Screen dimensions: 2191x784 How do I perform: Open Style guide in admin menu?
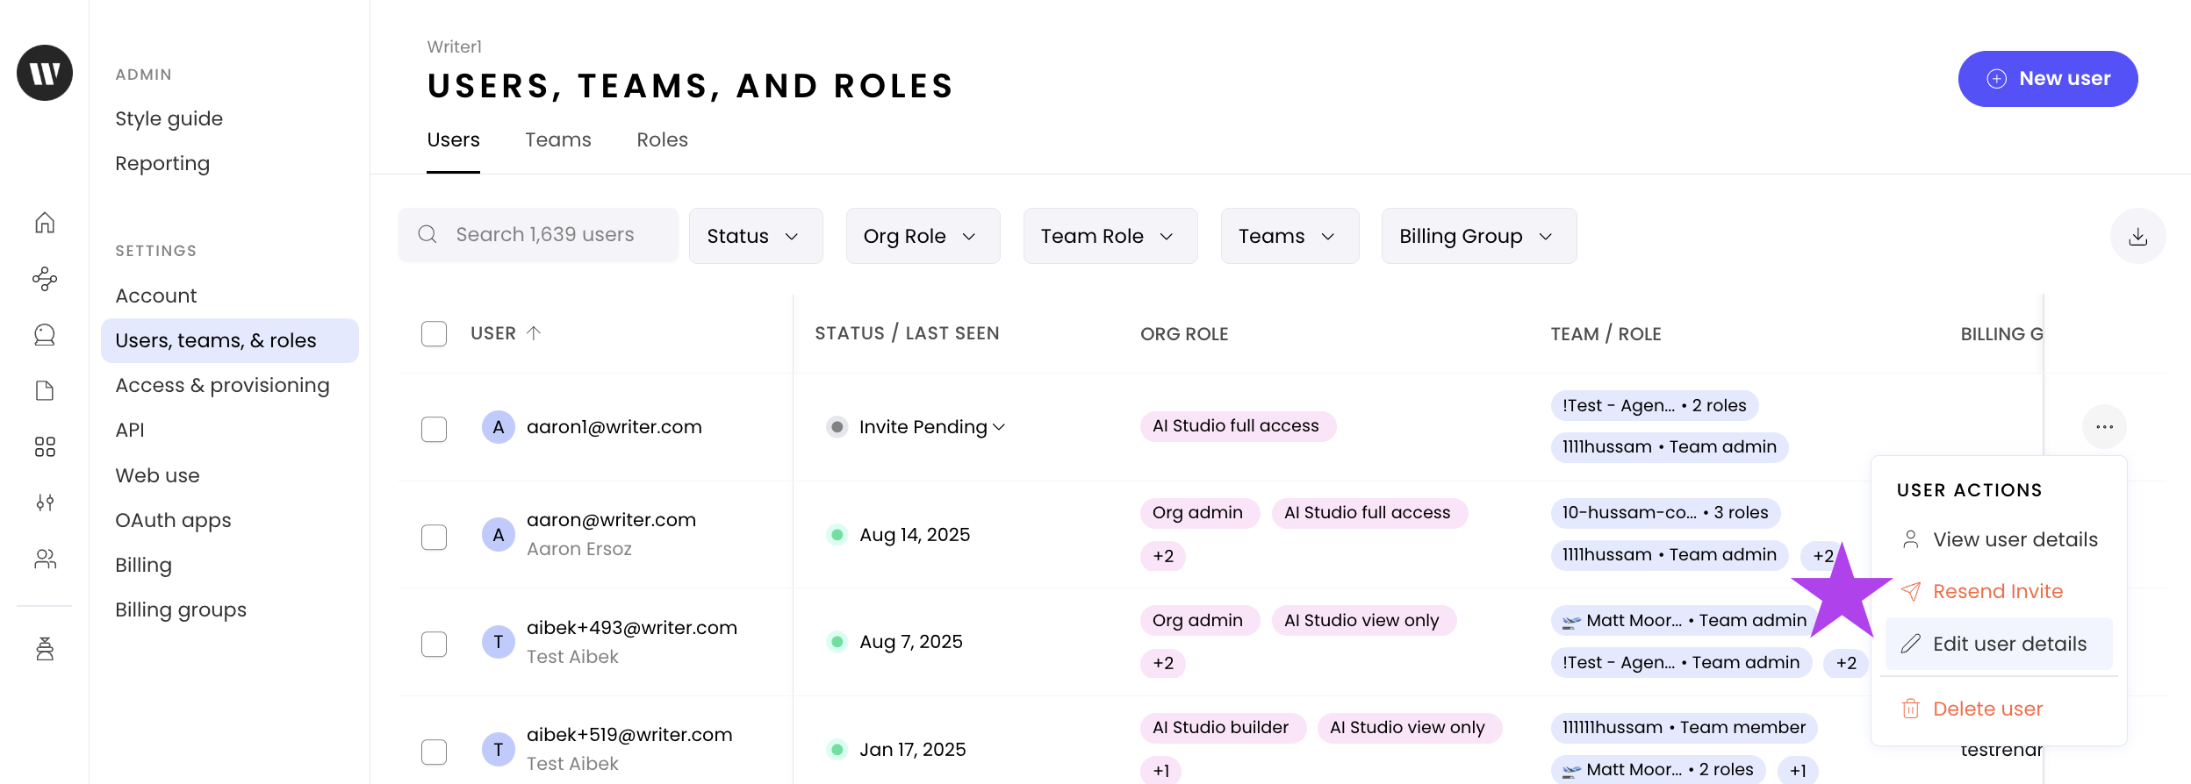click(169, 118)
